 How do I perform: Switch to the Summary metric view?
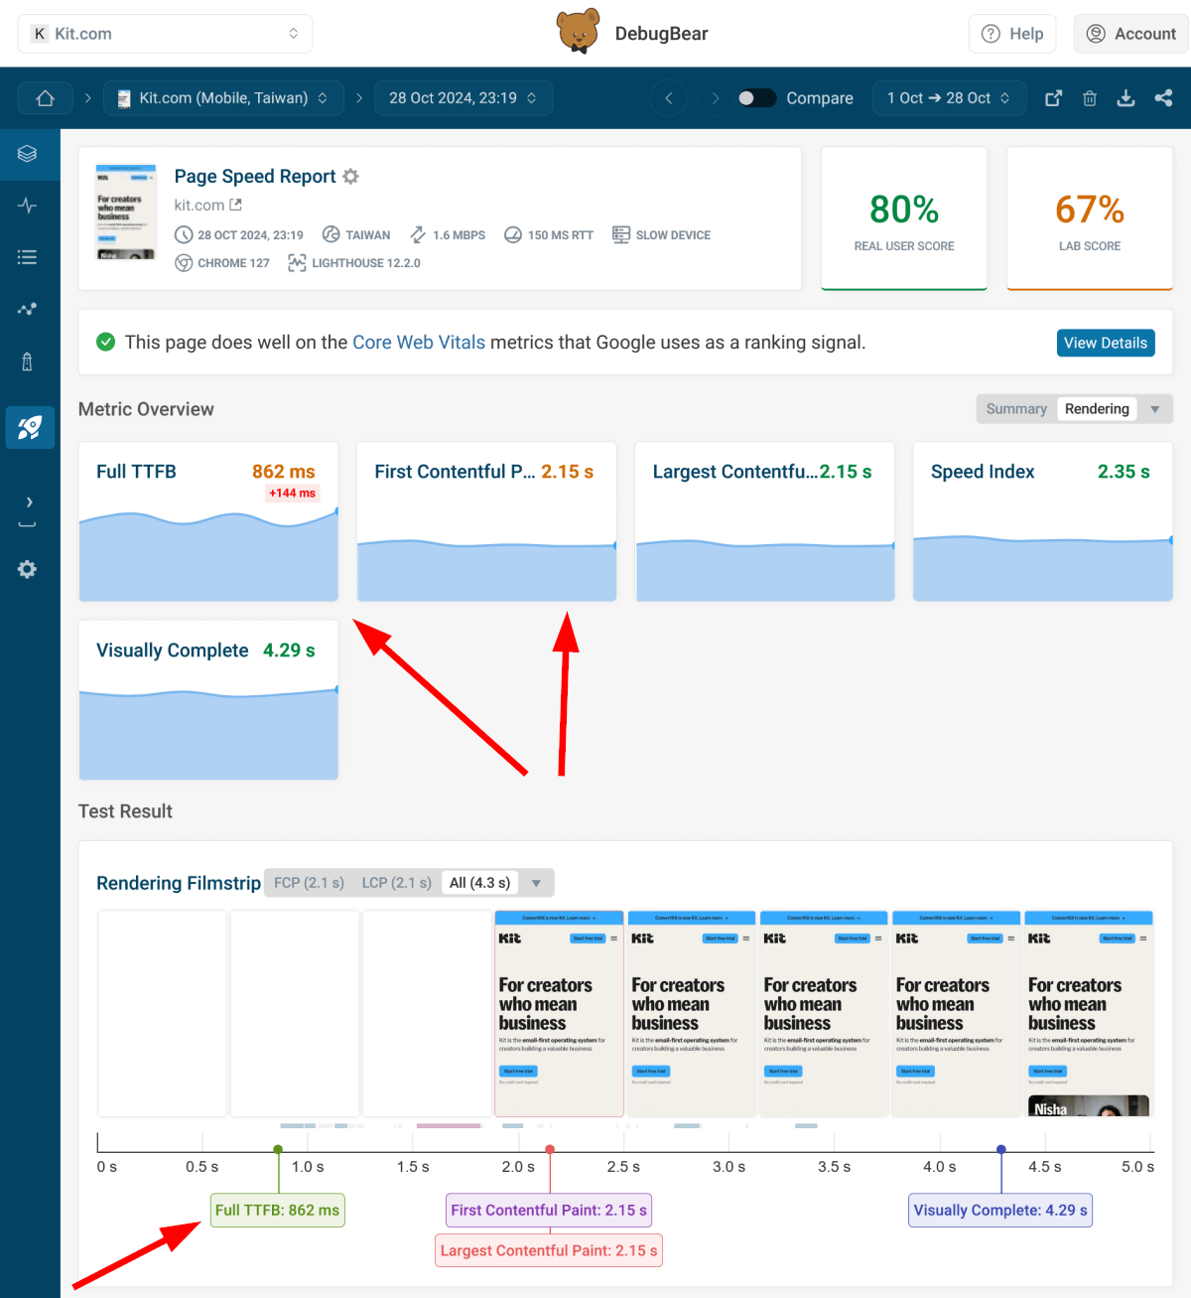[x=1016, y=409]
